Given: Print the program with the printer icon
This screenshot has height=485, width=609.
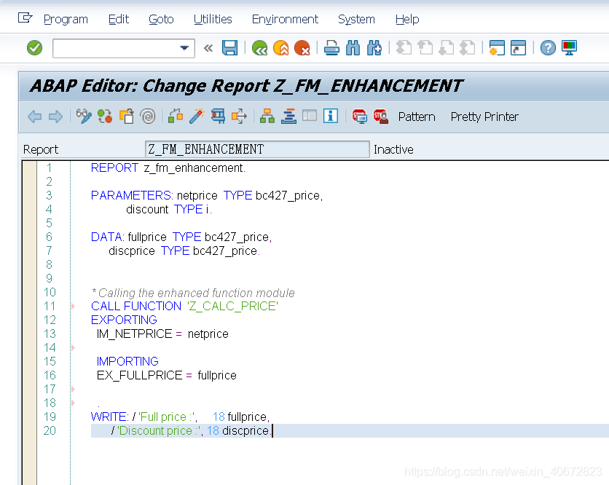Looking at the screenshot, I should click(331, 48).
